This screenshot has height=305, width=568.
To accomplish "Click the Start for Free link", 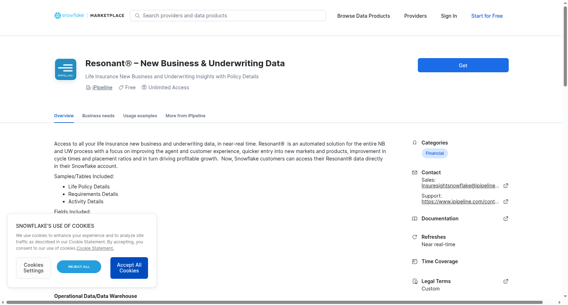I will [x=487, y=16].
